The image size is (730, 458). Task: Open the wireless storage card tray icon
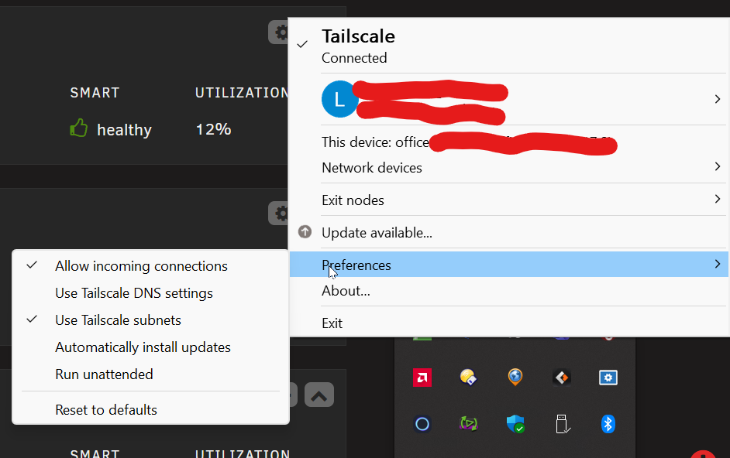(x=468, y=377)
